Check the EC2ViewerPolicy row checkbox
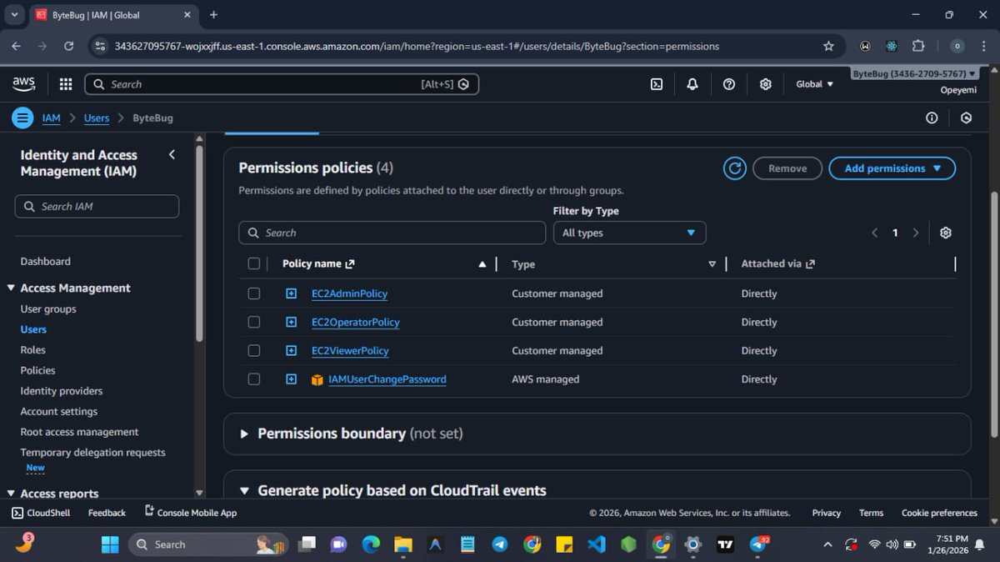The width and height of the screenshot is (1000, 562). pos(254,350)
